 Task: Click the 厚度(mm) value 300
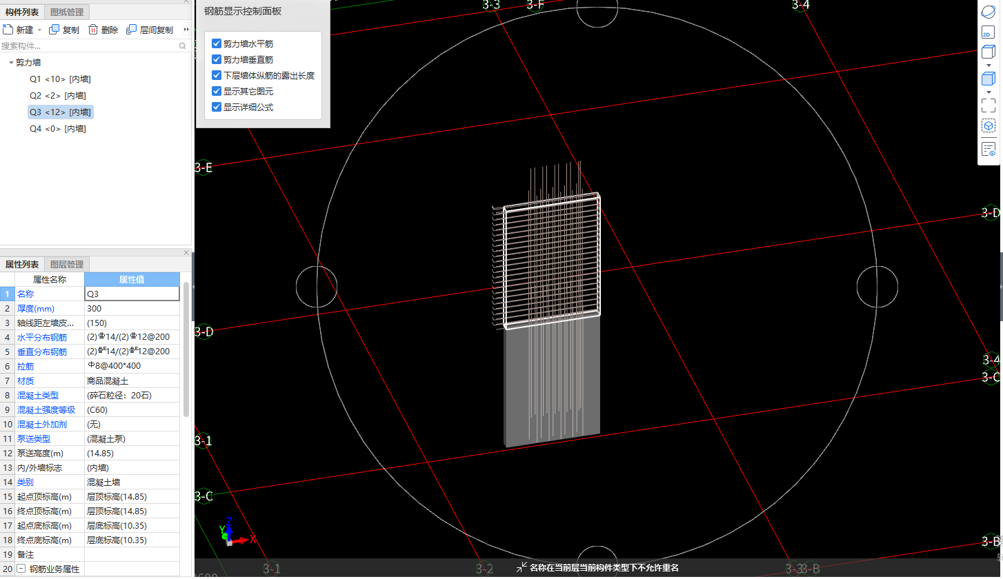[132, 308]
